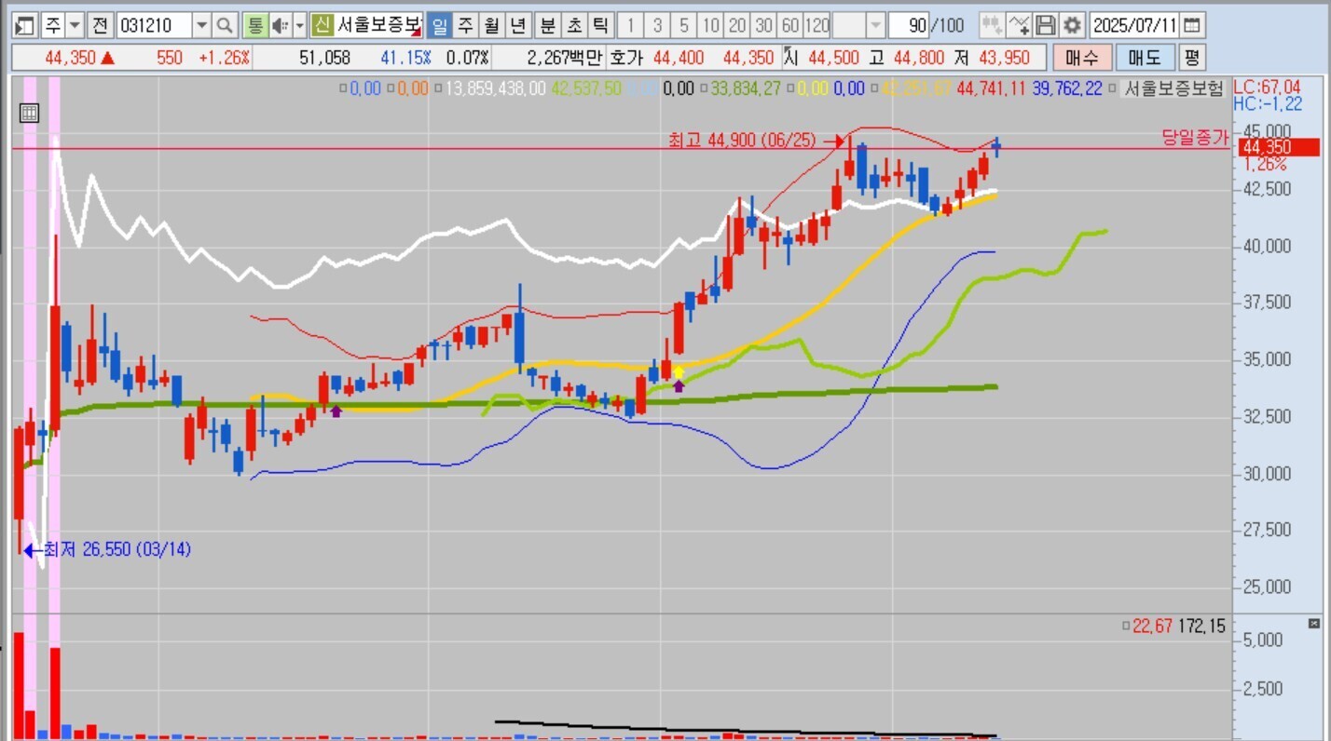Click the stock code field 031210

point(155,25)
